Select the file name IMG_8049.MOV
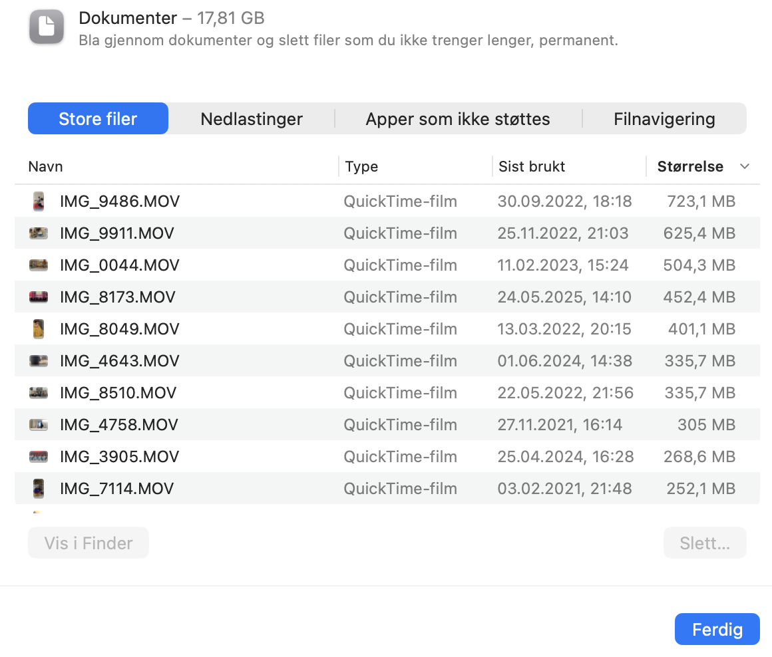 click(x=120, y=329)
